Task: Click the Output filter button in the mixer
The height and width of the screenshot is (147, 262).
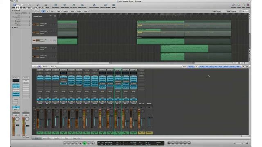Action: 226,67
